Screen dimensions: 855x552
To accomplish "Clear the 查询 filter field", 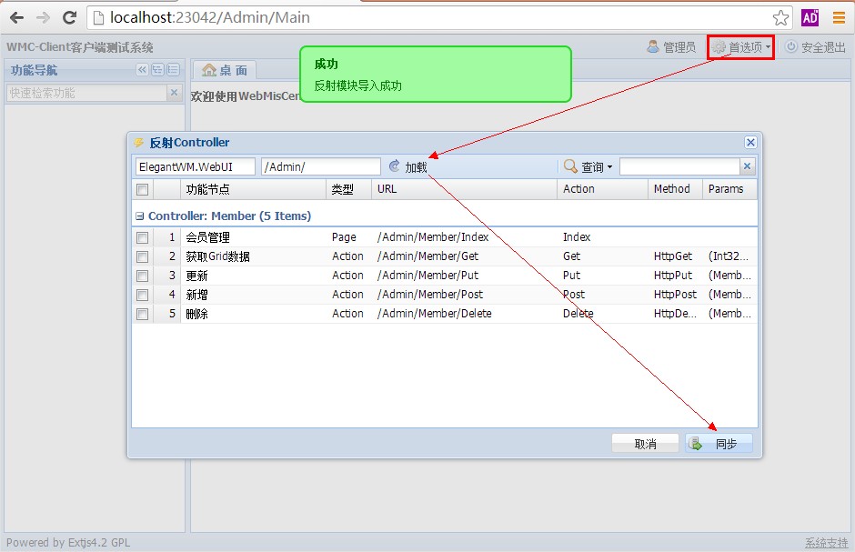I will (x=747, y=166).
